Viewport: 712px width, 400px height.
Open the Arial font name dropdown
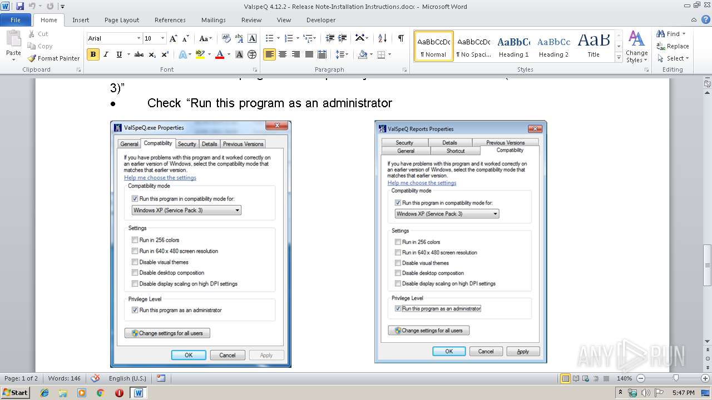click(139, 38)
